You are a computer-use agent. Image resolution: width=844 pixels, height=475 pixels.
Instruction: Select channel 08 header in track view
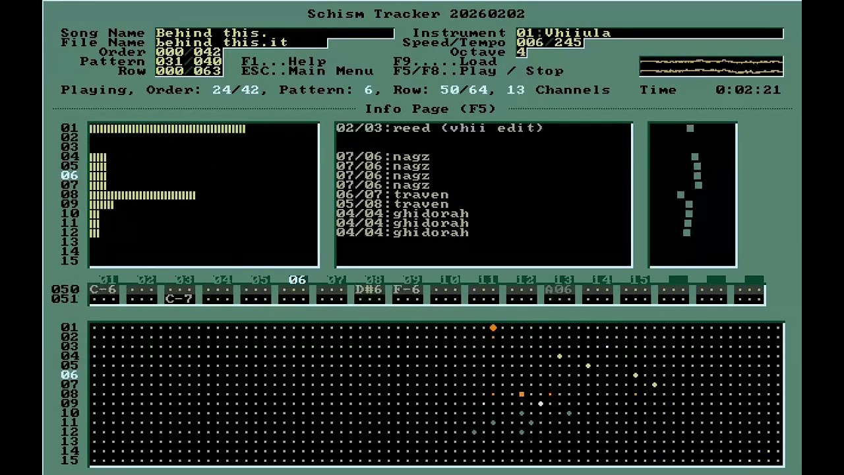coord(374,280)
